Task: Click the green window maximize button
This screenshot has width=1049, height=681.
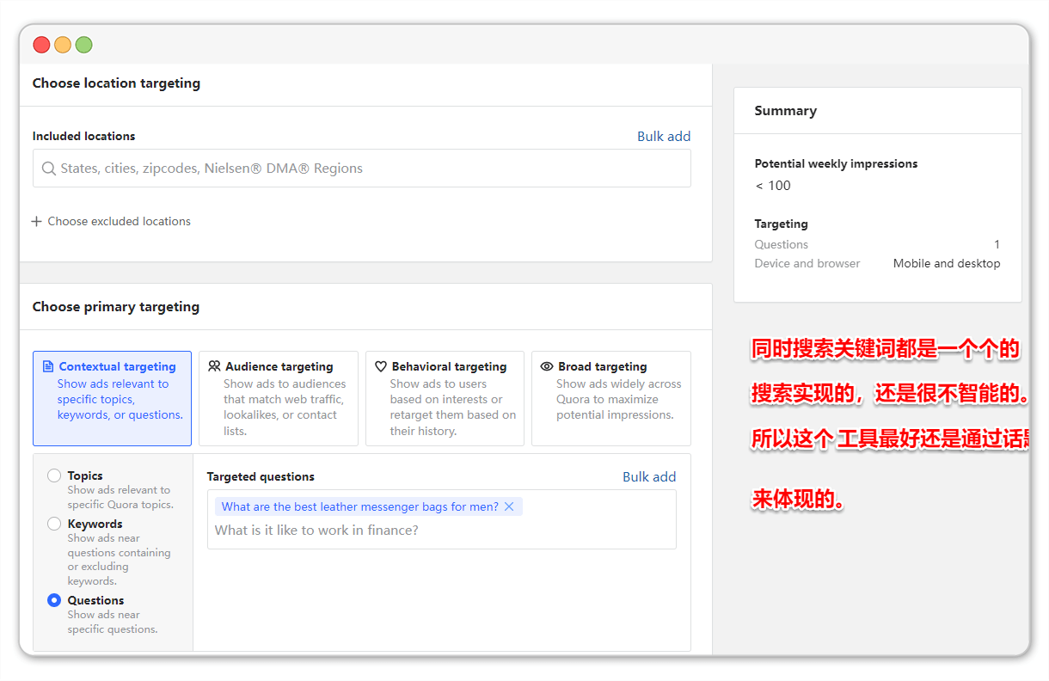Action: [83, 45]
